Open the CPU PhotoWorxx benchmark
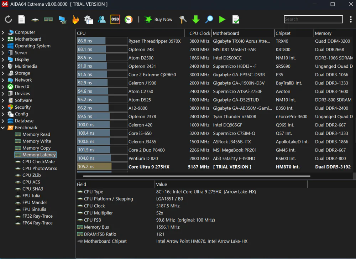Image resolution: width=356 pixels, height=259 pixels. pos(40,169)
